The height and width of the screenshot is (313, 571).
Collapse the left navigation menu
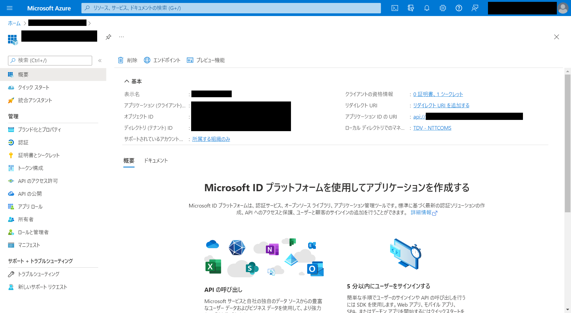tap(100, 61)
